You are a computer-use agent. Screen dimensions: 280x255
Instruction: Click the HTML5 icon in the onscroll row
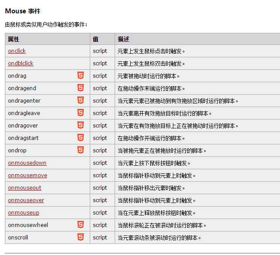click(80, 237)
